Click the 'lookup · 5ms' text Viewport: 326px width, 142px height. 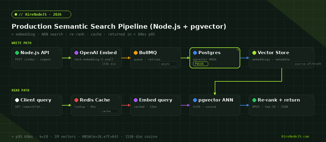click(85, 107)
